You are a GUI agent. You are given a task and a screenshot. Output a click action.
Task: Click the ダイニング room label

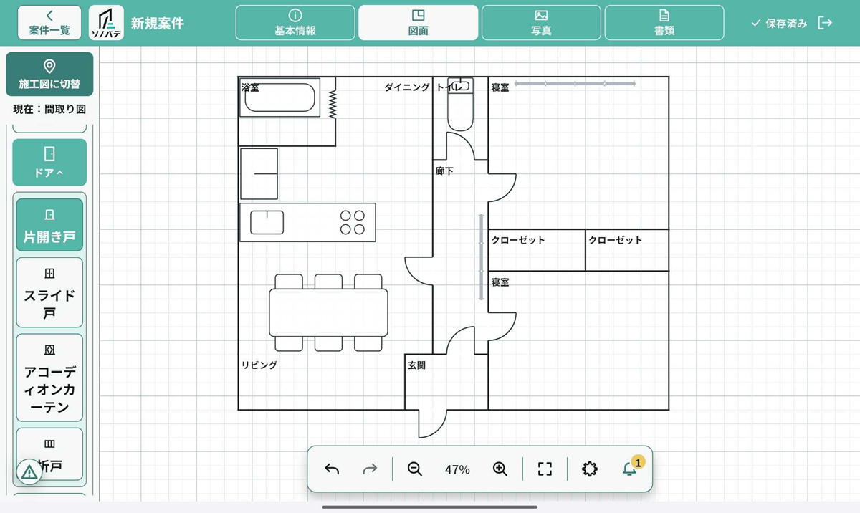pos(407,87)
